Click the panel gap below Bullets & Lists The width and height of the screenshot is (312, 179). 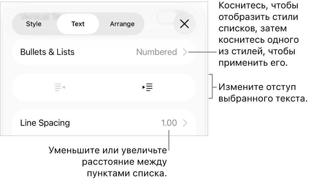click(x=104, y=69)
